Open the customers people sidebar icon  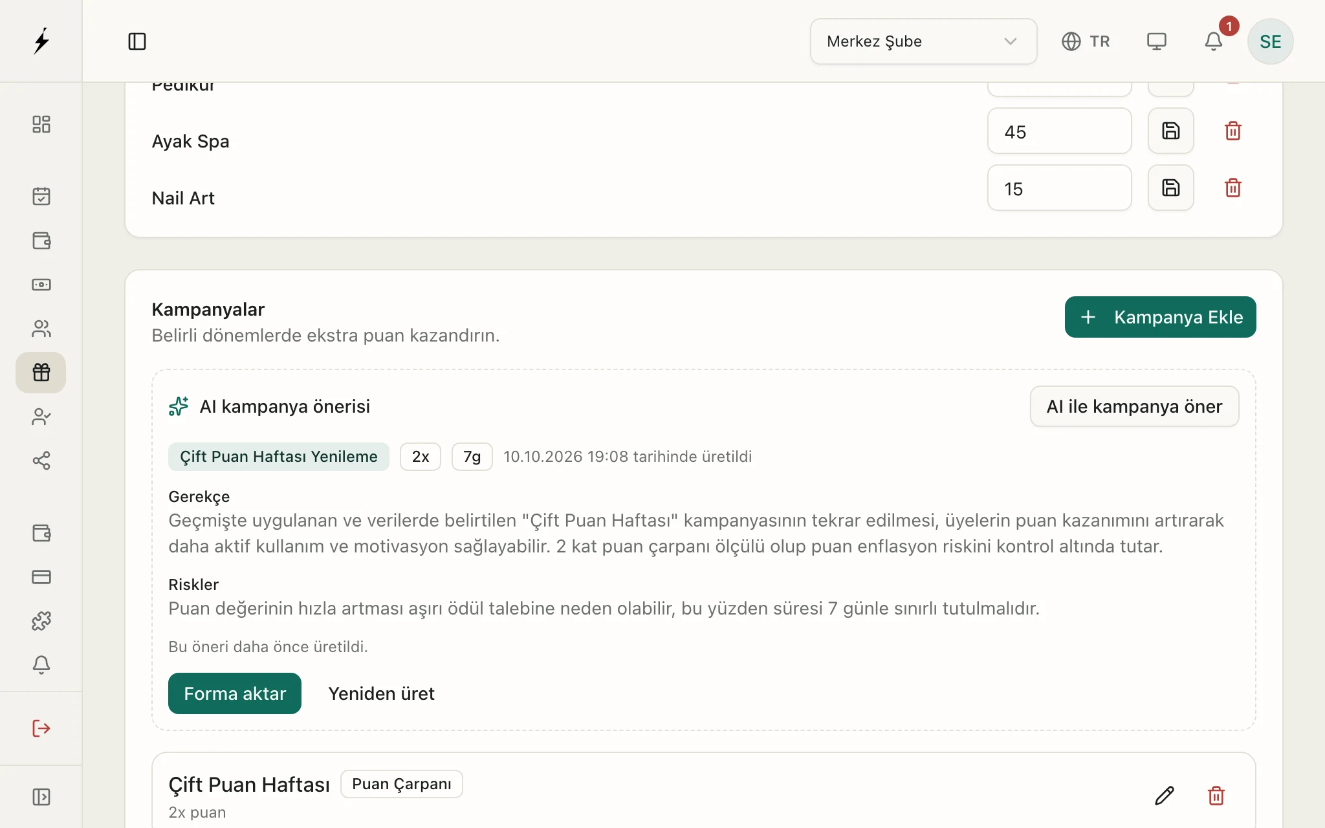[41, 329]
